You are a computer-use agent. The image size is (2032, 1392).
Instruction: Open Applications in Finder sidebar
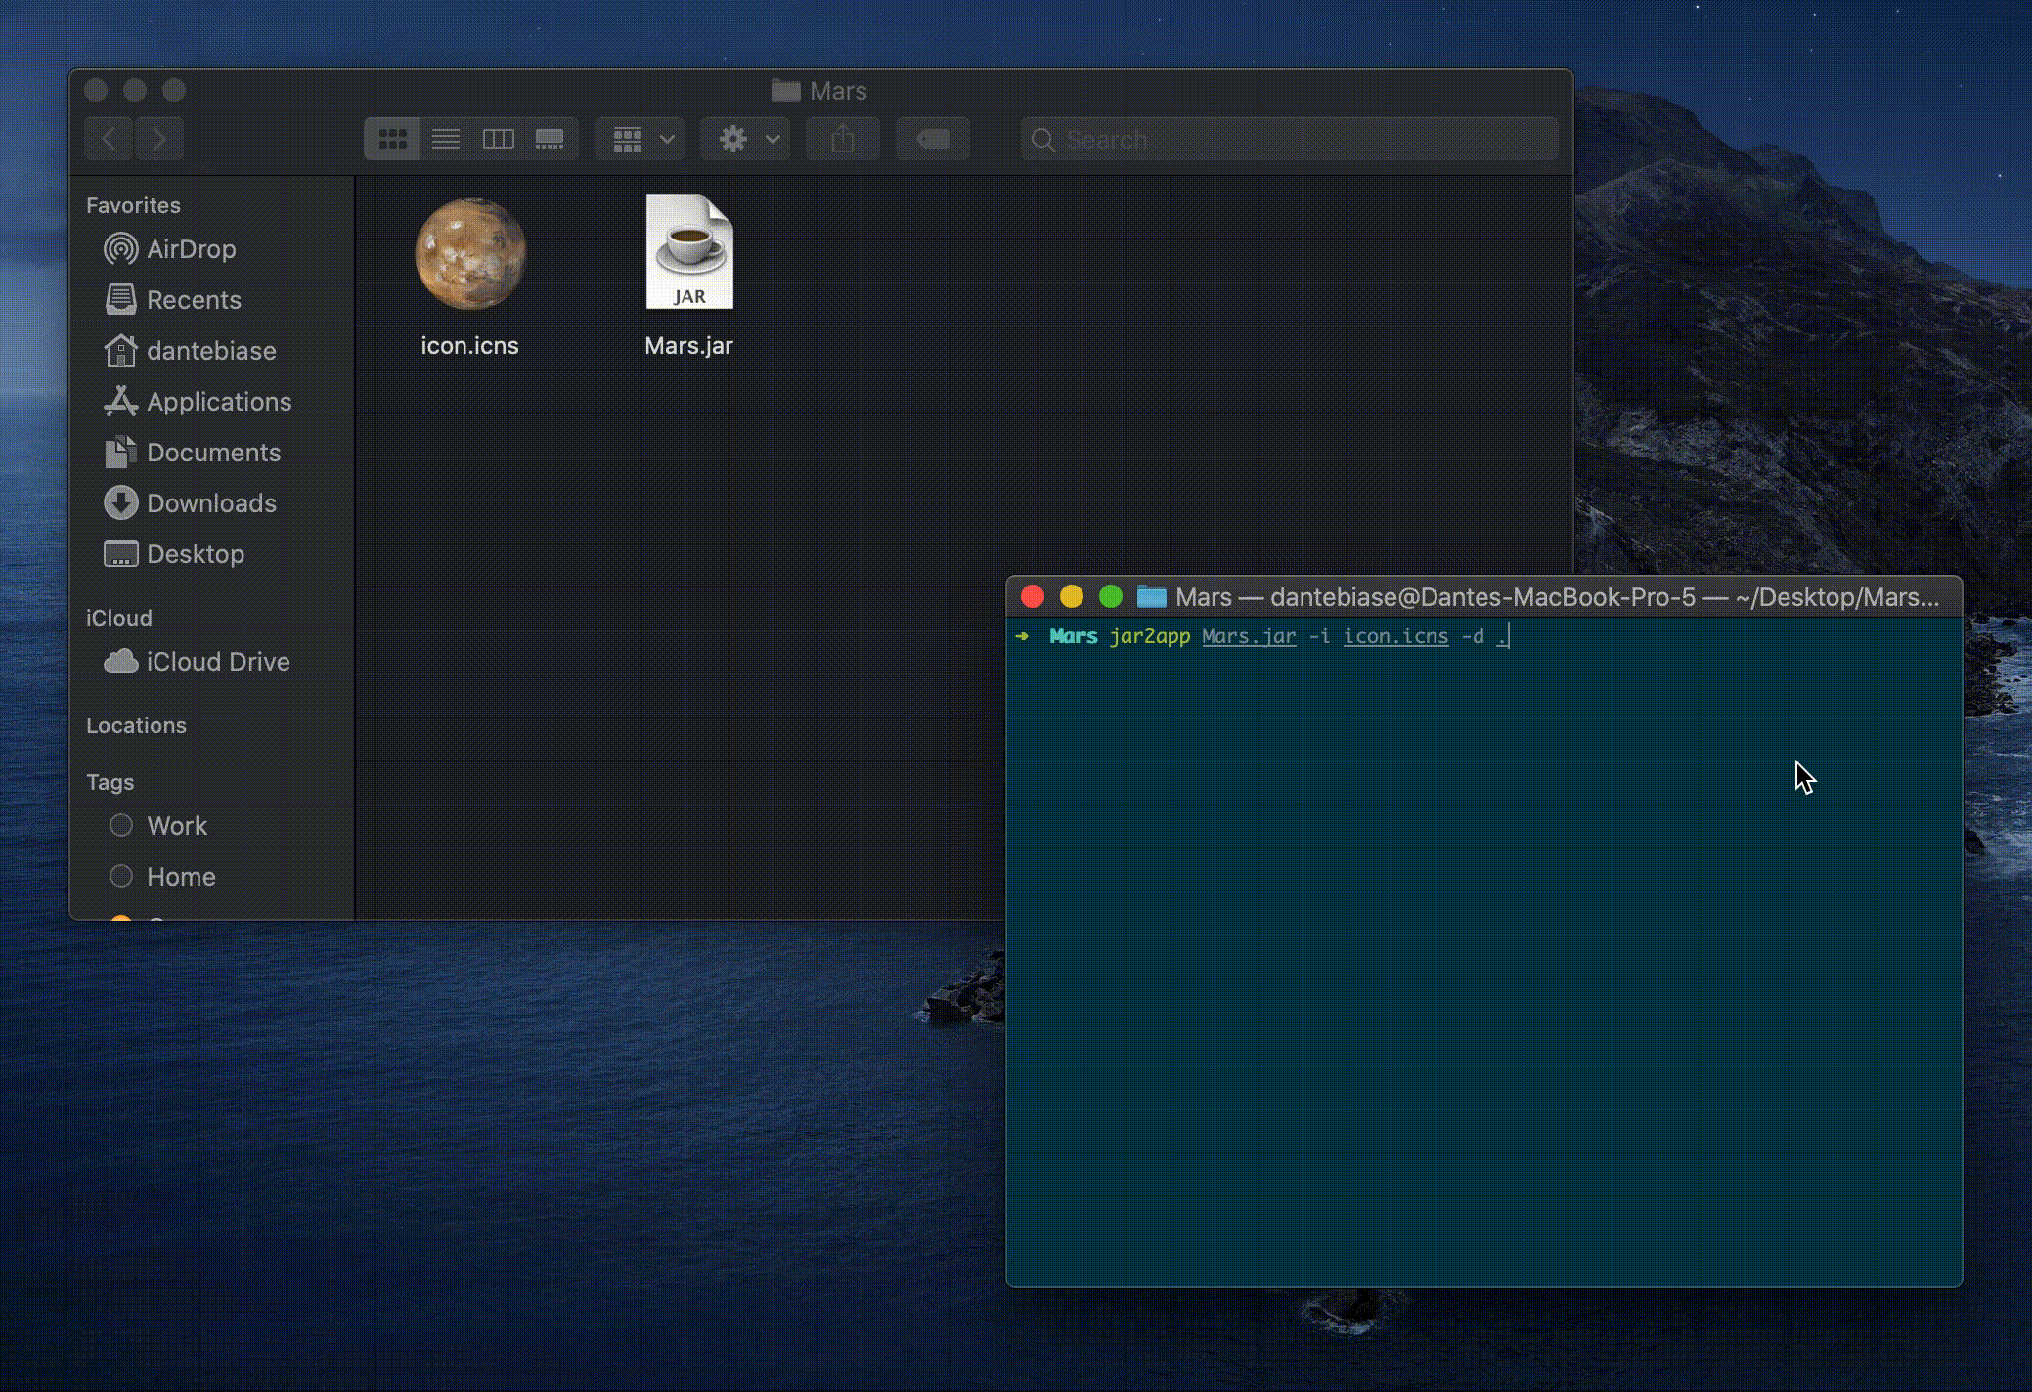click(218, 402)
